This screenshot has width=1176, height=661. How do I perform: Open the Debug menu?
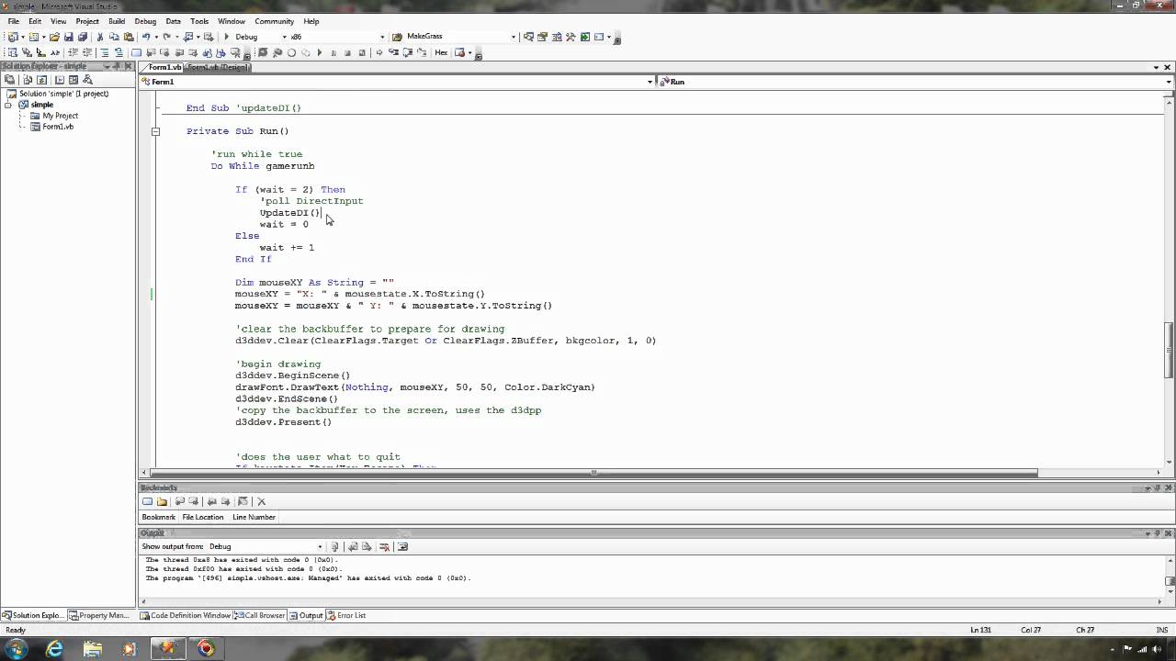pos(145,21)
